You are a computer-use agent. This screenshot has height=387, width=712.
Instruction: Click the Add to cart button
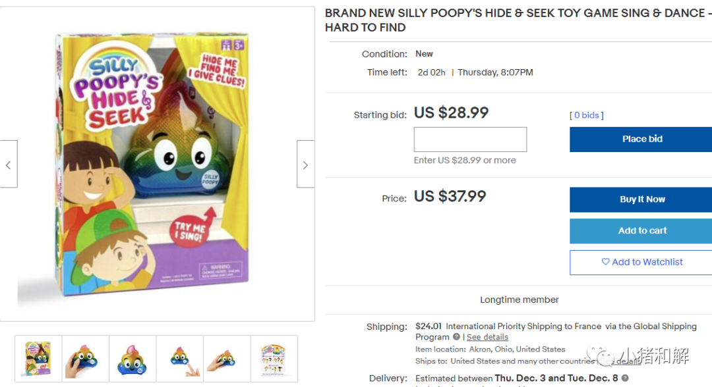641,231
